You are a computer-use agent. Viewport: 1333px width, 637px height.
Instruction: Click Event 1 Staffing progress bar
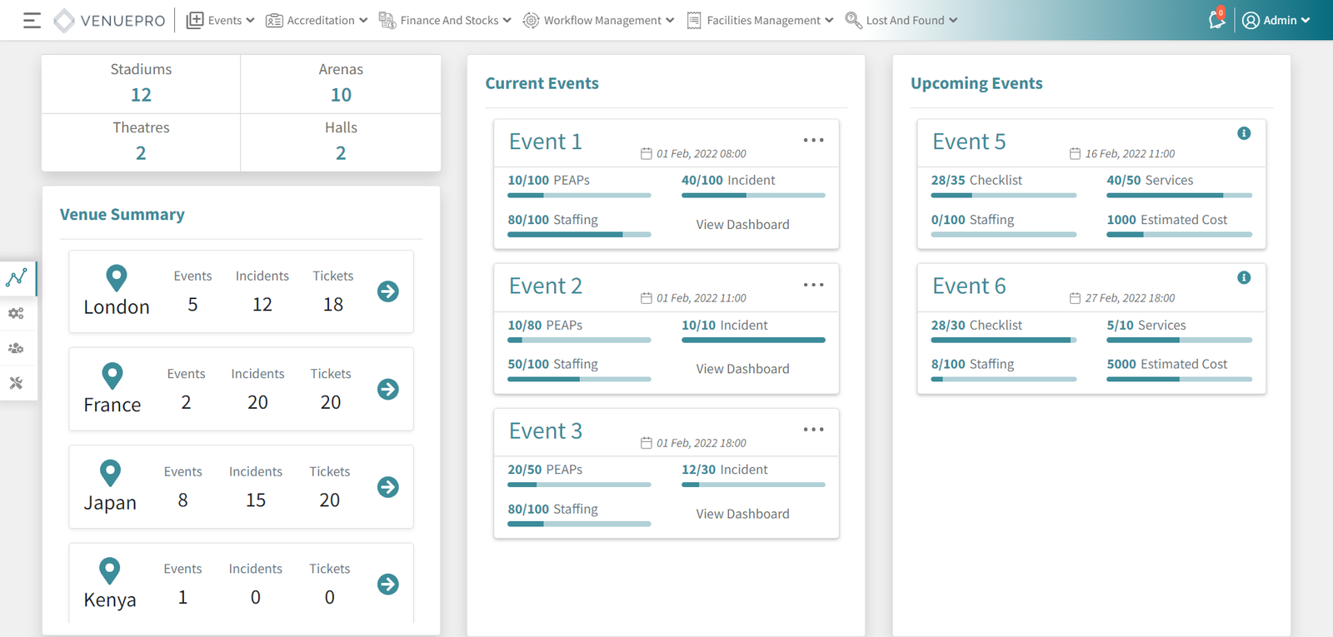coord(579,235)
